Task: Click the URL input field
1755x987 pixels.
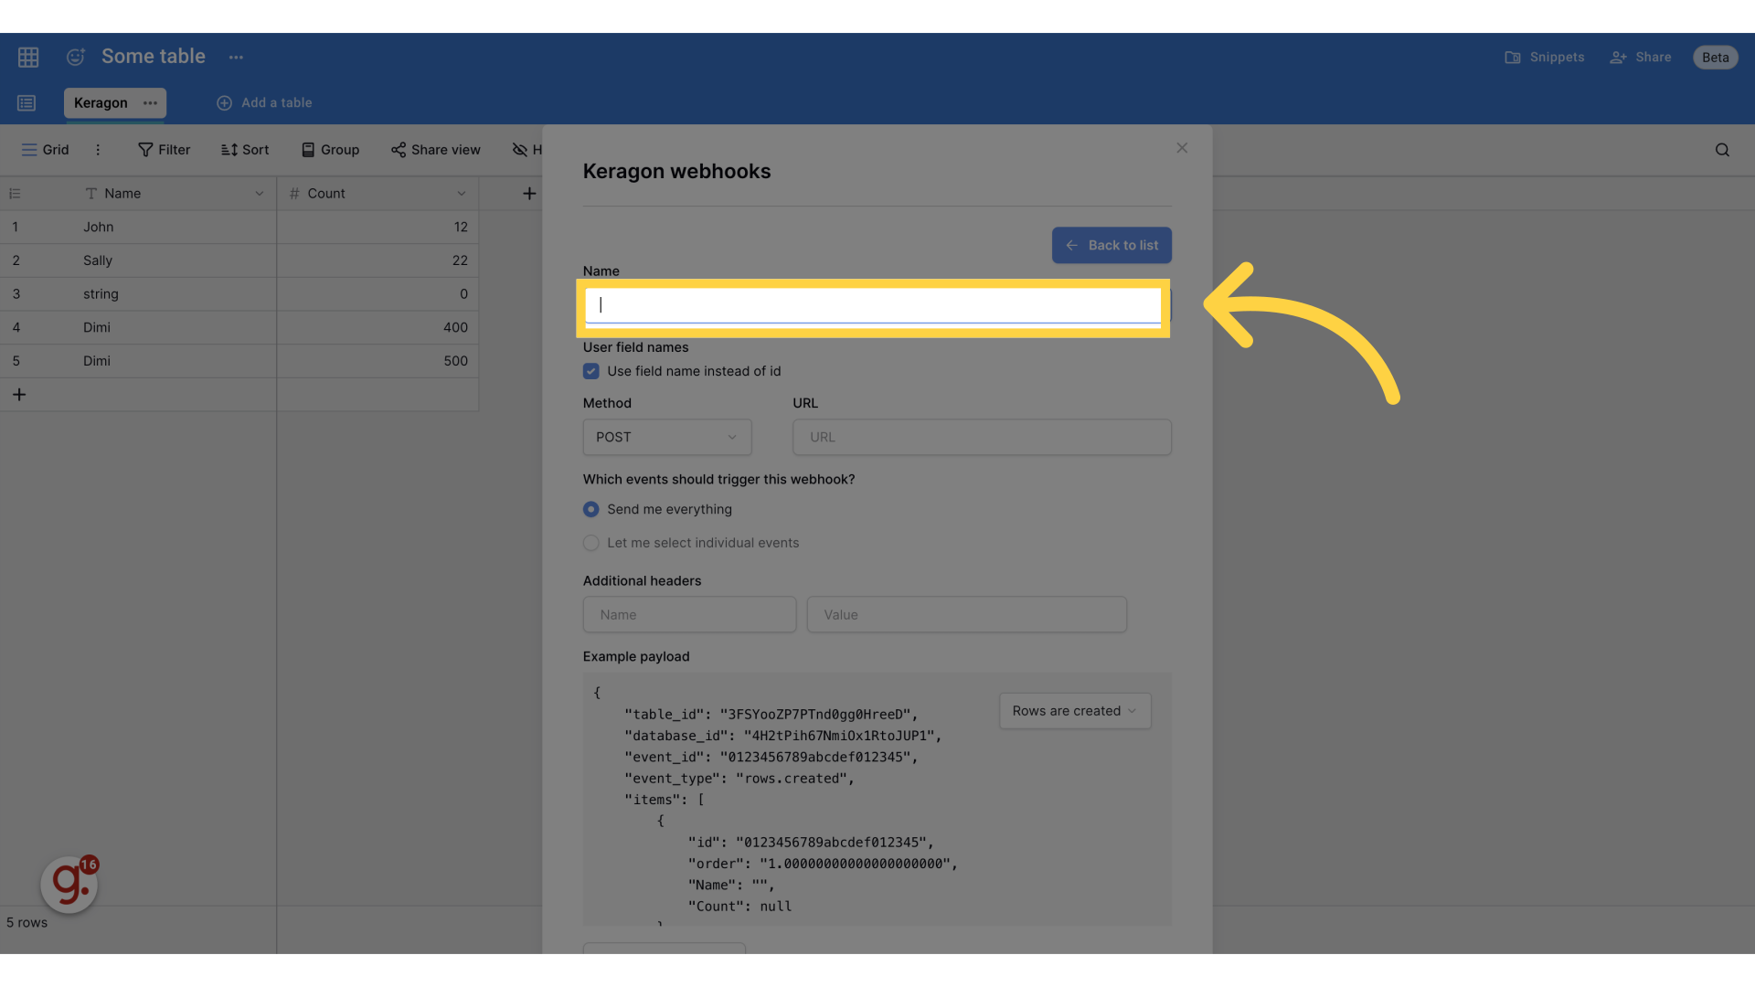Action: tap(982, 437)
